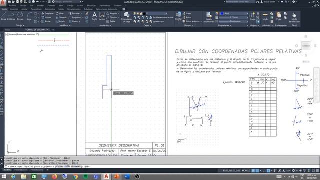Viewport: 320px width, 180px height.
Task: Click the Crear block button
Action: [x=187, y=13]
